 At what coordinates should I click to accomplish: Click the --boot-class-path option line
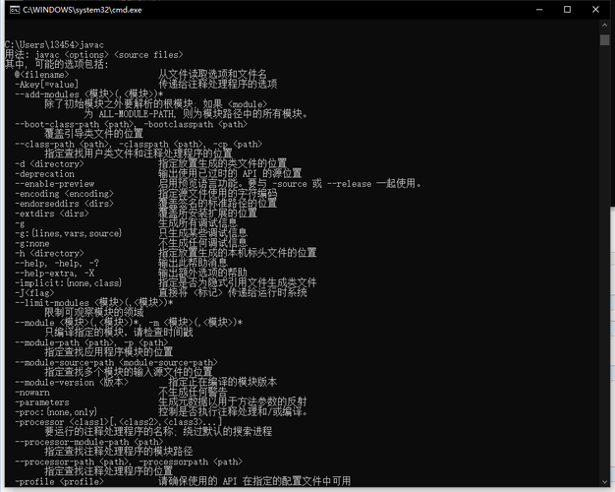(x=131, y=124)
